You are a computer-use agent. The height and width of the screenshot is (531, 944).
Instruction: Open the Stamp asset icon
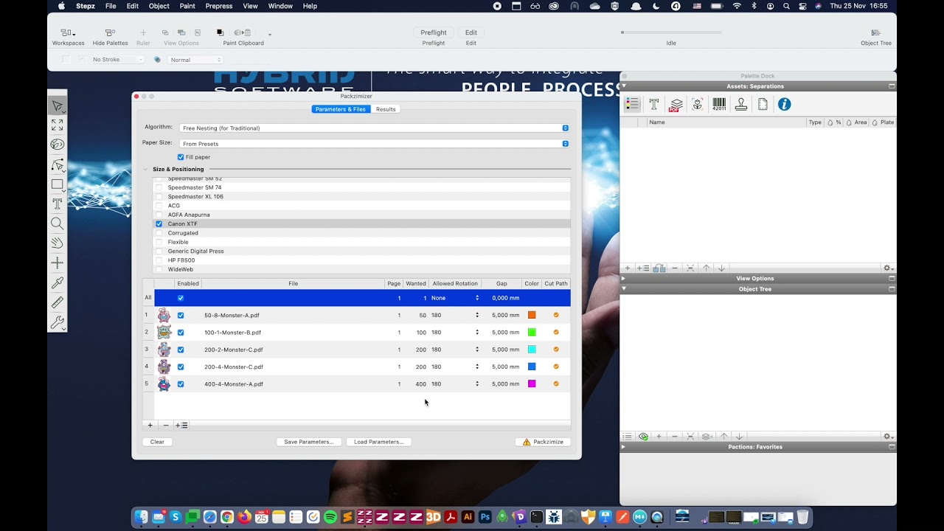(x=741, y=105)
